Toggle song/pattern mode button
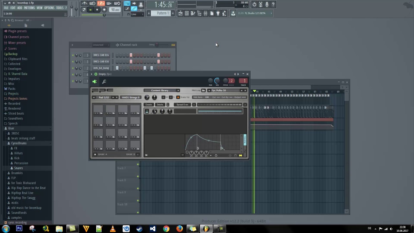The height and width of the screenshot is (233, 414). (84, 10)
